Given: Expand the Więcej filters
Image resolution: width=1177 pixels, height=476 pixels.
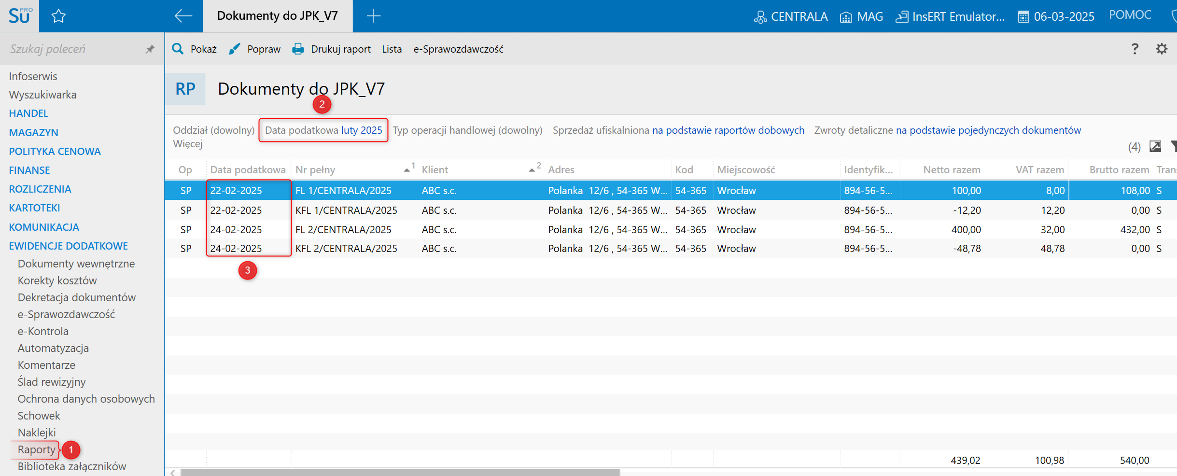Looking at the screenshot, I should click(x=188, y=144).
